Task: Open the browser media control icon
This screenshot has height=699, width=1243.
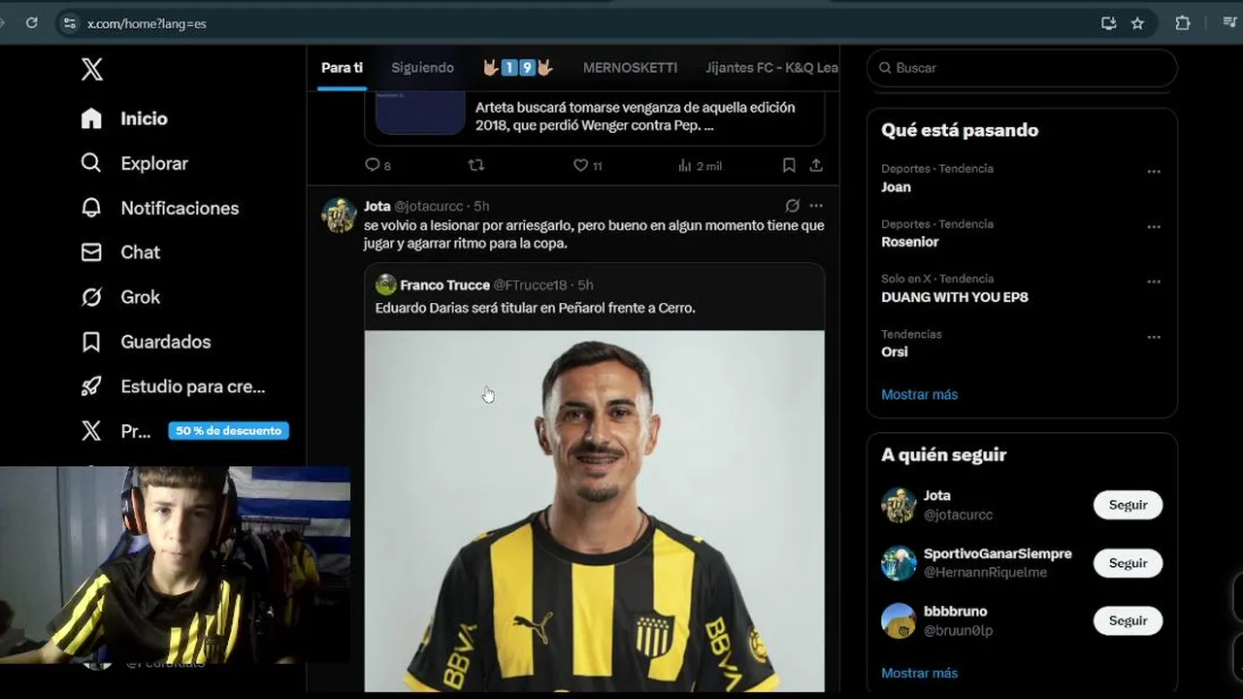Action: pos(1228,23)
